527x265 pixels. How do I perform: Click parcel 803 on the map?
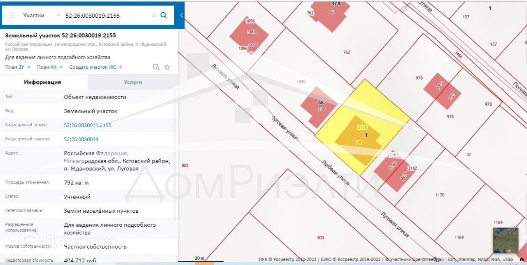(321, 237)
